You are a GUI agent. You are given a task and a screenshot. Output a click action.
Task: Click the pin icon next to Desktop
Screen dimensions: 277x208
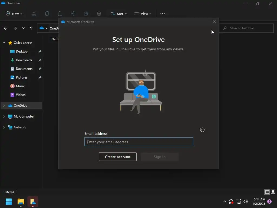(x=40, y=51)
